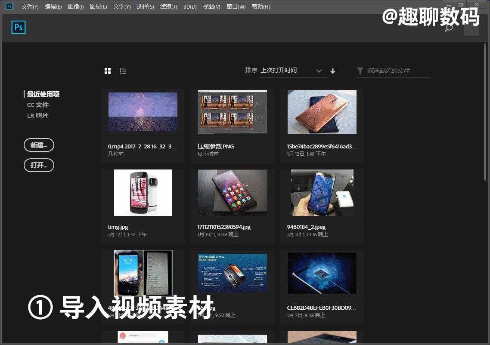Screen dimensions: 490x345
Task: Open the 0.mp4 video thumbnail
Action: coord(143,111)
